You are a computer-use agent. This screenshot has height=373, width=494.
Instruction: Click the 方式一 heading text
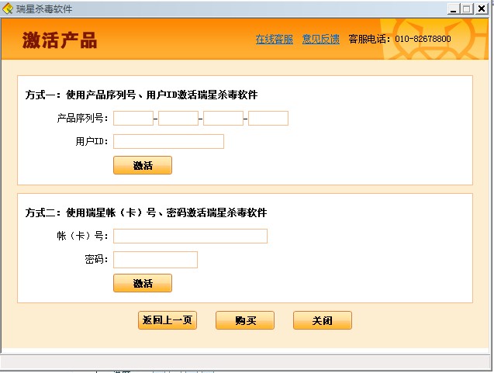pyautogui.click(x=141, y=95)
